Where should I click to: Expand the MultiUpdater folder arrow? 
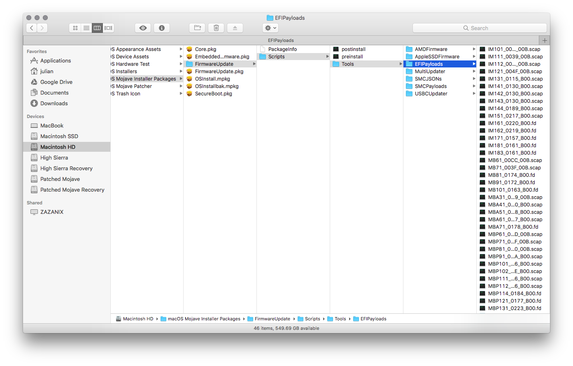point(474,71)
